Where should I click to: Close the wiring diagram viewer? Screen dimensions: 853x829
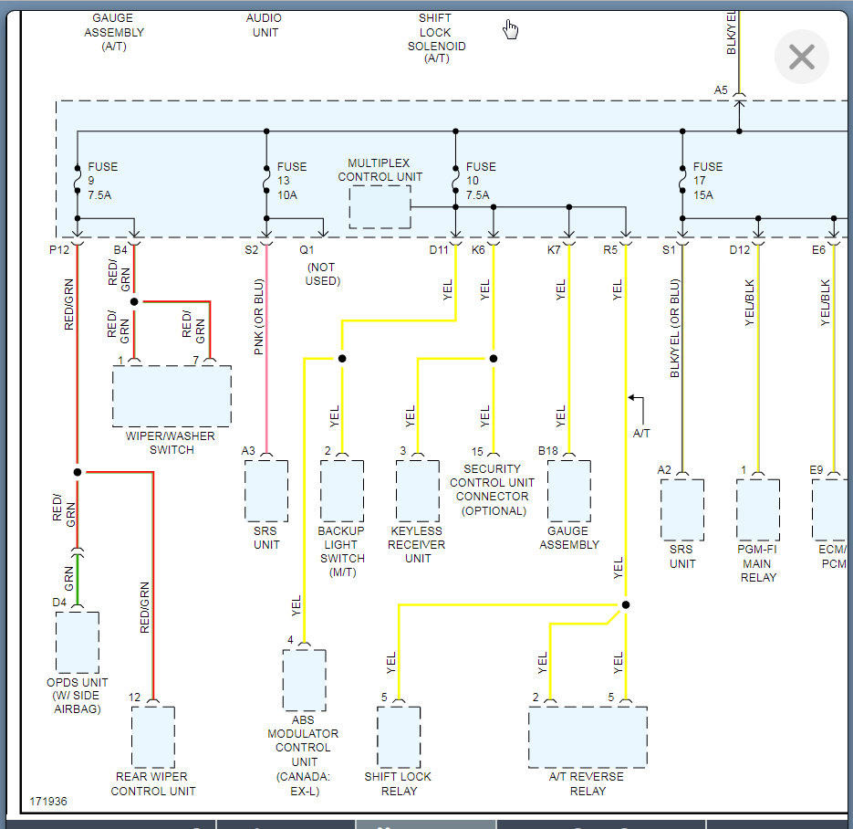801,57
